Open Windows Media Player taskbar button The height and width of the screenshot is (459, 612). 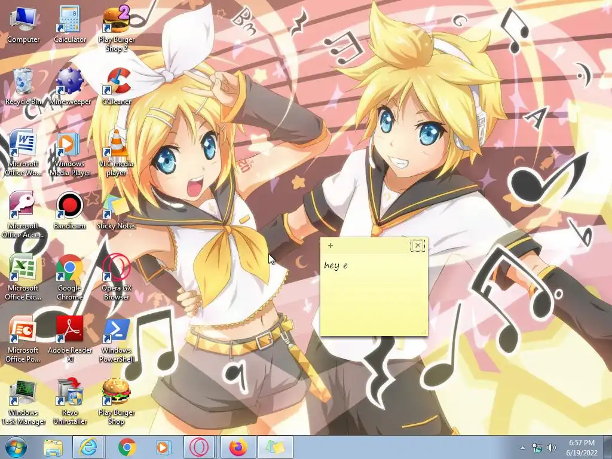[x=163, y=447]
